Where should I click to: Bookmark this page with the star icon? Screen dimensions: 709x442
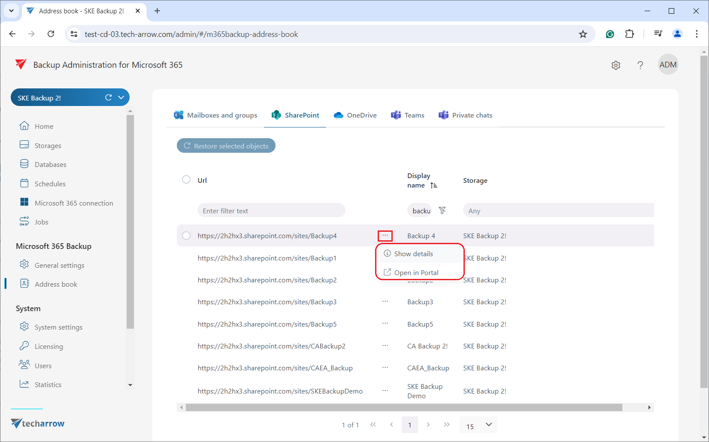point(582,34)
